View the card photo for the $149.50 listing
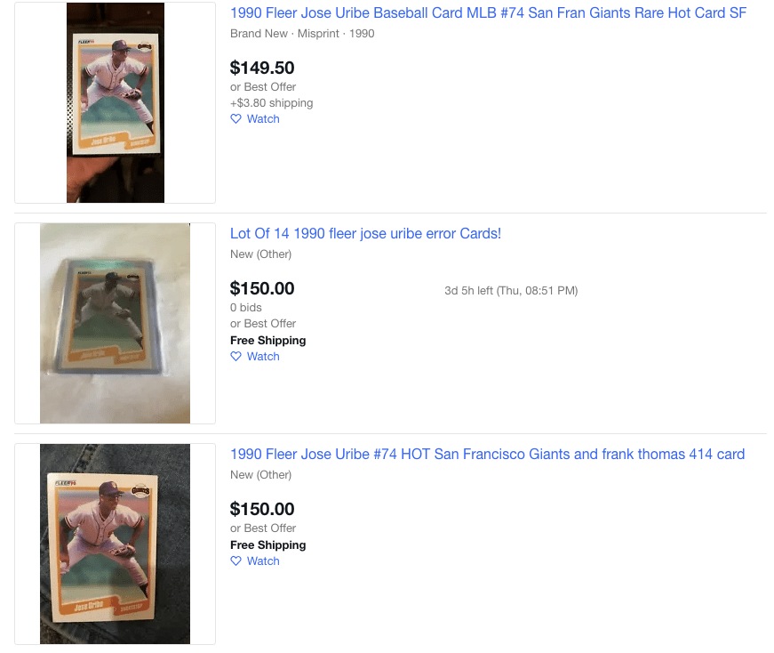The height and width of the screenshot is (653, 774). click(x=115, y=102)
